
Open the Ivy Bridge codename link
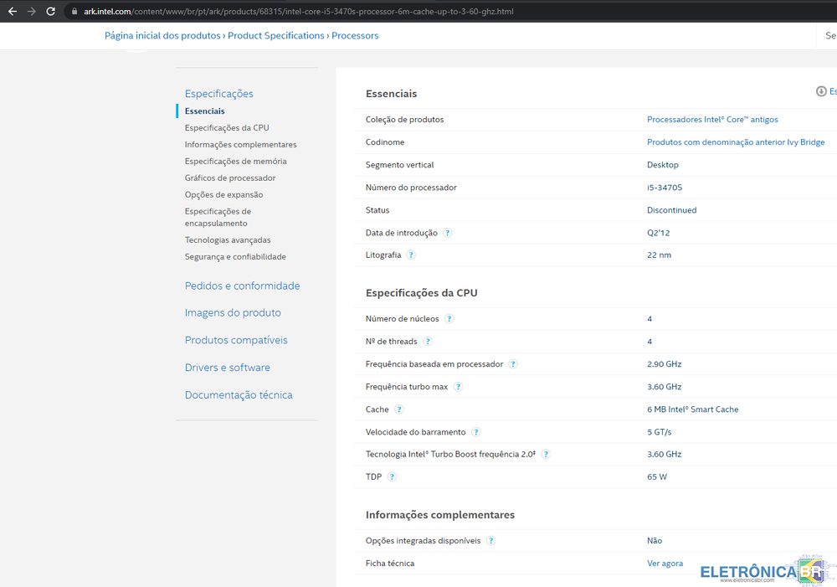click(735, 142)
